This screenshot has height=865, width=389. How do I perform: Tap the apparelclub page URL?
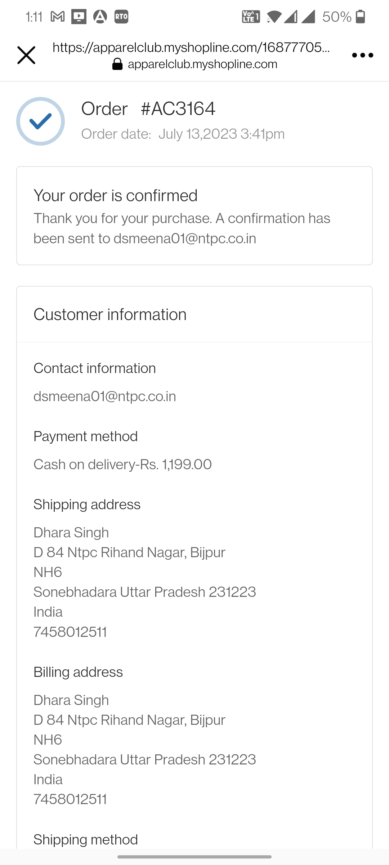click(x=191, y=47)
